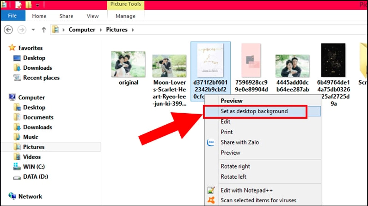Expand the Network tree section
This screenshot has height=206, width=368.
[4, 196]
